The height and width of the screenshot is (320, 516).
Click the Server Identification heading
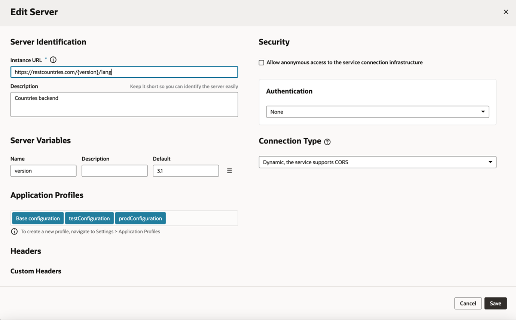coord(48,42)
